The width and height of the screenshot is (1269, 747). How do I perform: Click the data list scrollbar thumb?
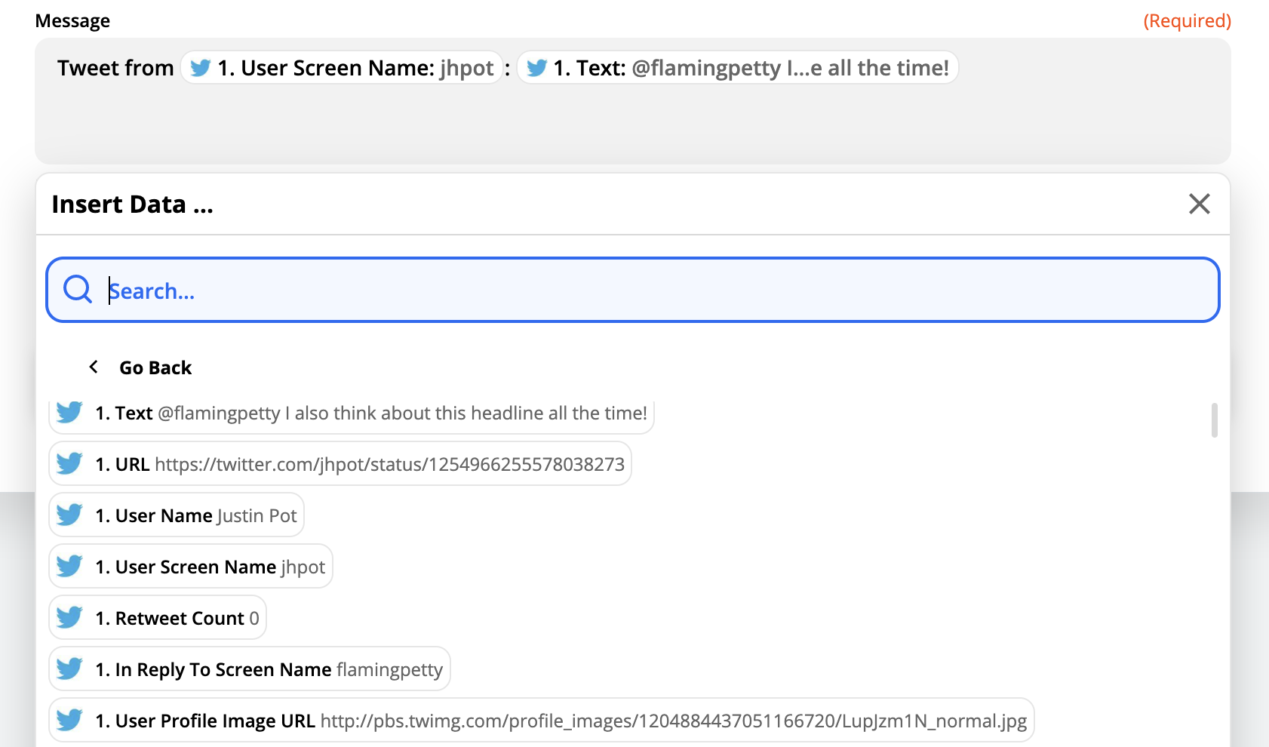tap(1215, 420)
